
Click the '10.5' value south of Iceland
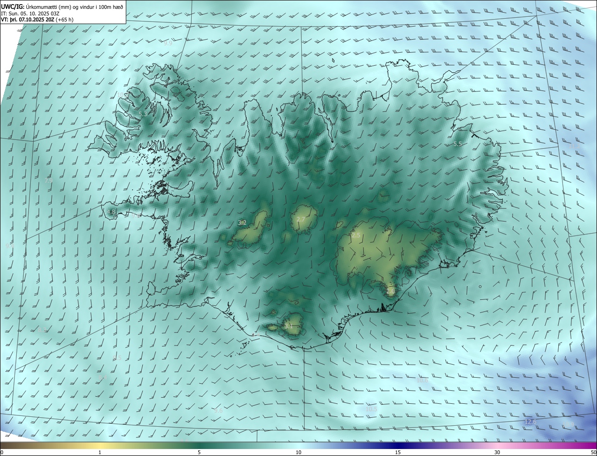(x=371, y=409)
